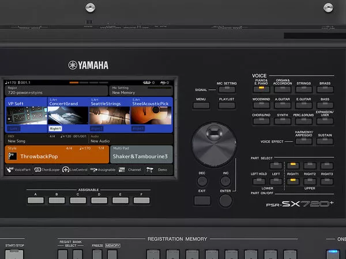This screenshot has height=259, width=346.
Task: Launch Demo from the screen's bottom bar
Action: point(157,170)
